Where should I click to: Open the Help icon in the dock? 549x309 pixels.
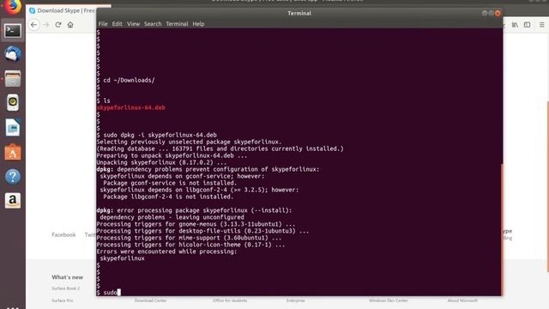pyautogui.click(x=13, y=177)
